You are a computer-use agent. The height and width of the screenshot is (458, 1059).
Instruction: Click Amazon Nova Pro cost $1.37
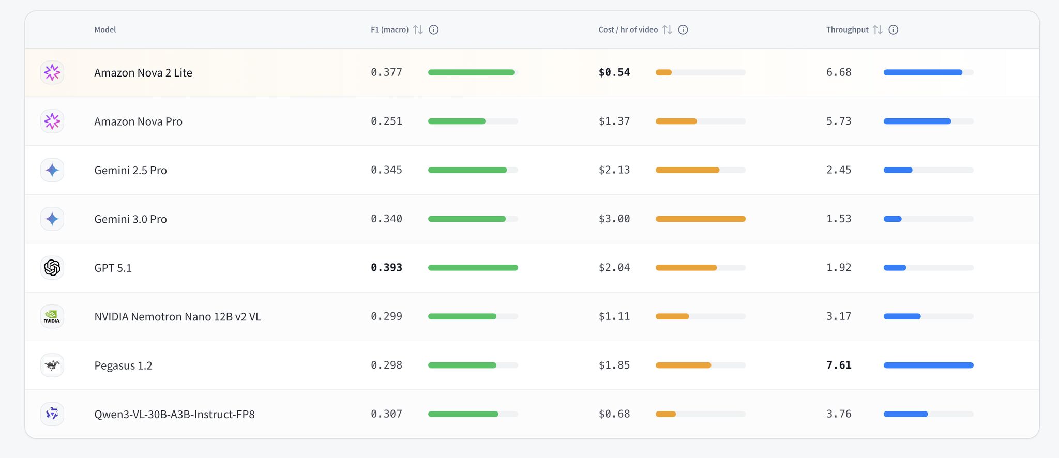tap(614, 121)
